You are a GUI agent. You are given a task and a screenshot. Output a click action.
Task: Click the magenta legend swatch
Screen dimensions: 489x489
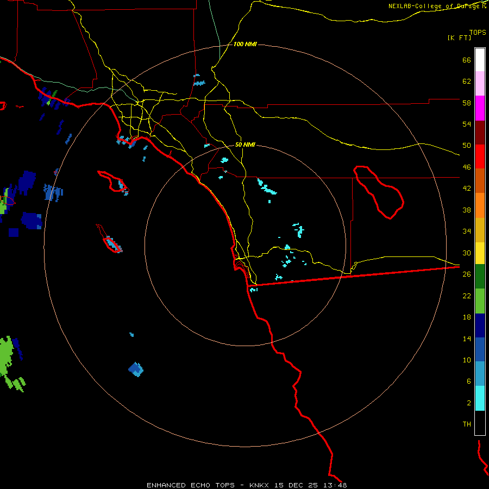click(480, 108)
